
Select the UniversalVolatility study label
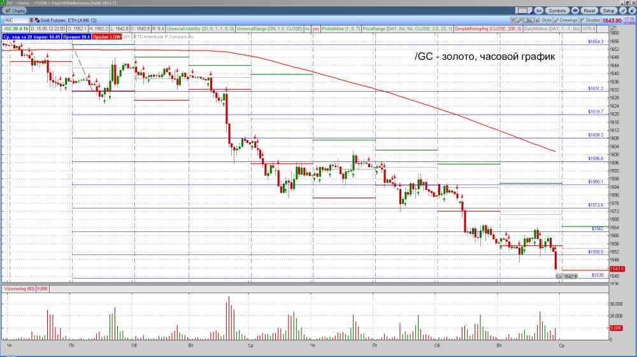point(200,29)
